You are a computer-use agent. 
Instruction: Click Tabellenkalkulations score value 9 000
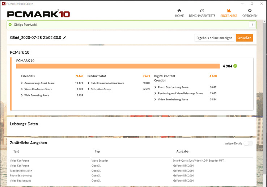[x=147, y=83]
